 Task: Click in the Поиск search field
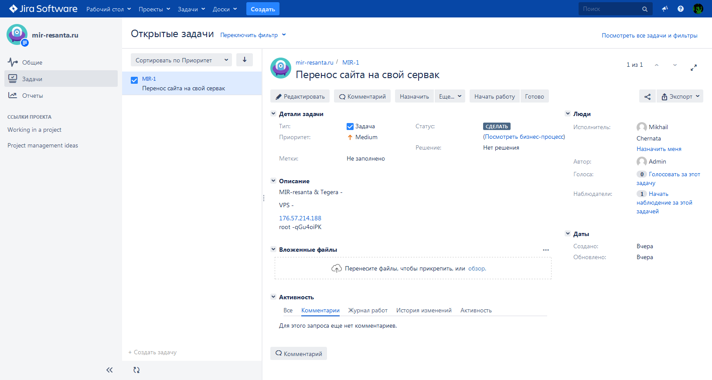click(610, 9)
